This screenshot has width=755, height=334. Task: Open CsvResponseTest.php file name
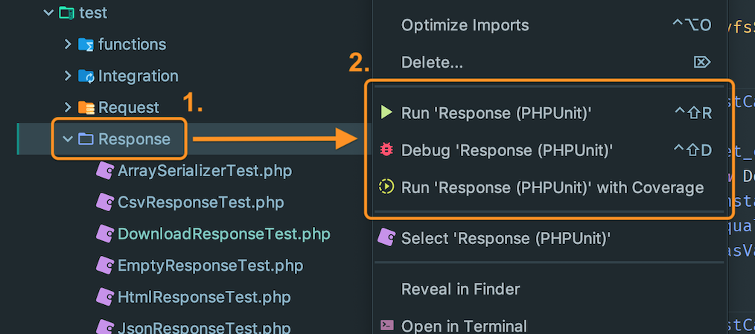pyautogui.click(x=201, y=202)
